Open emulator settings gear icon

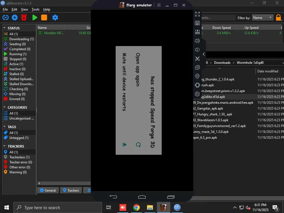[x=197, y=94]
